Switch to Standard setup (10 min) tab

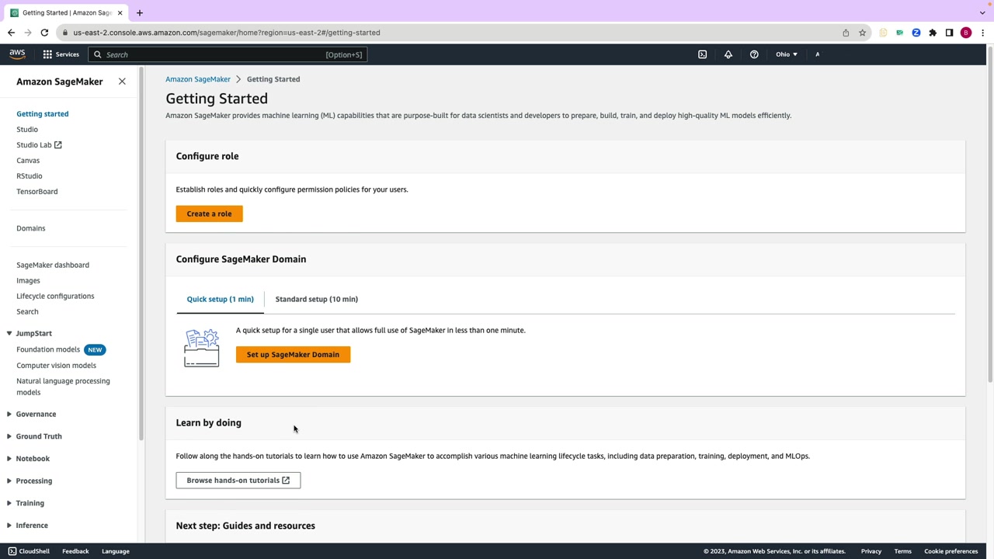point(316,299)
